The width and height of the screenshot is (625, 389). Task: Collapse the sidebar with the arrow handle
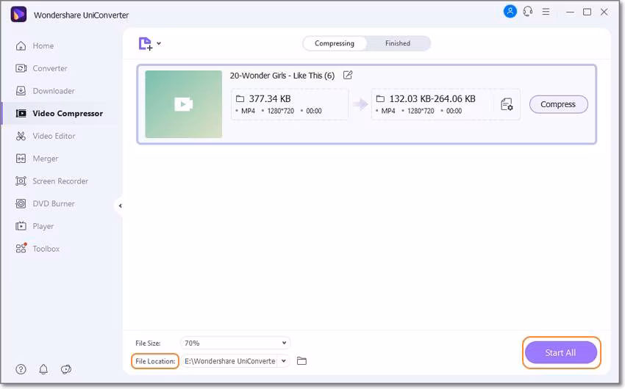(x=120, y=206)
